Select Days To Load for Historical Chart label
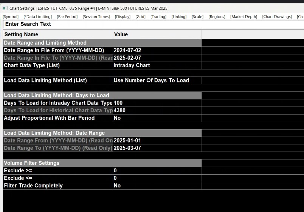Viewport: 304px width, 212px height. coord(58,111)
